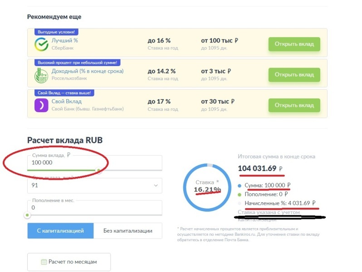Screen dimensions: 362x272
Task: Select the С капитализацией option
Action: tap(60, 230)
